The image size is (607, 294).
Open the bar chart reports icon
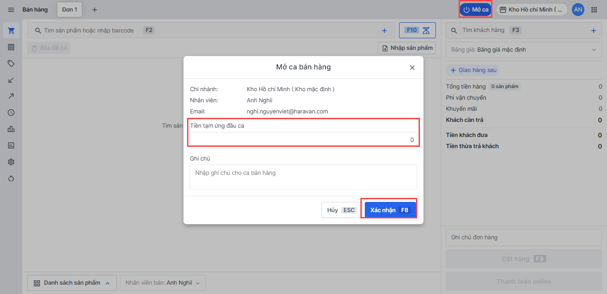(x=11, y=129)
